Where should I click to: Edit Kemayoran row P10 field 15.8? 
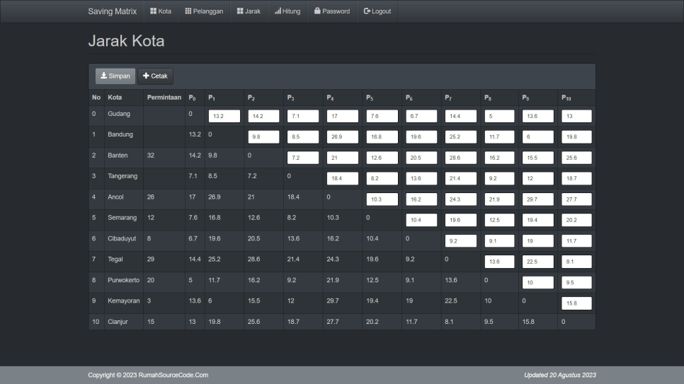click(x=576, y=303)
